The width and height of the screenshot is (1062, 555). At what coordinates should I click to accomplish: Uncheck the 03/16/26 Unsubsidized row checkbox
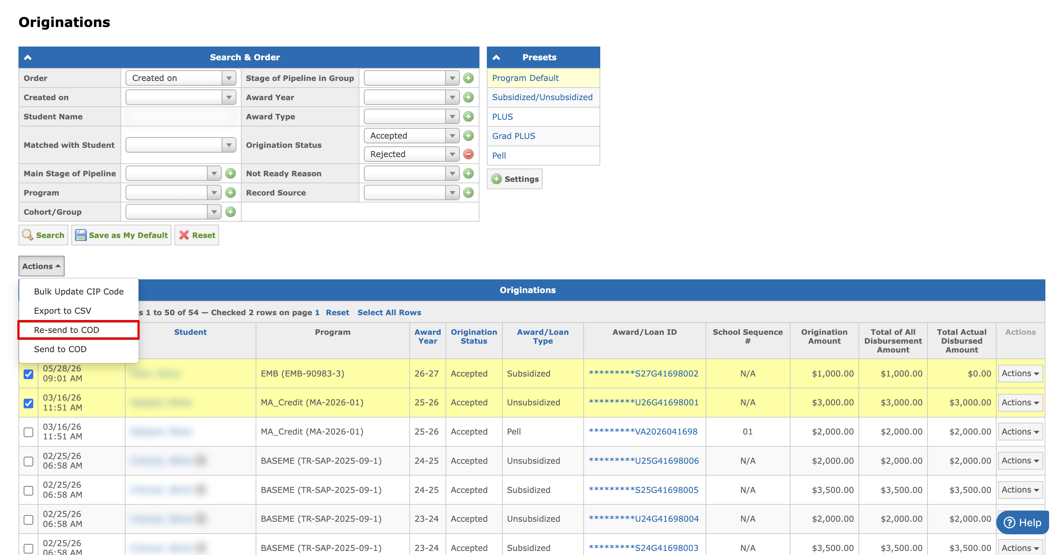click(28, 403)
